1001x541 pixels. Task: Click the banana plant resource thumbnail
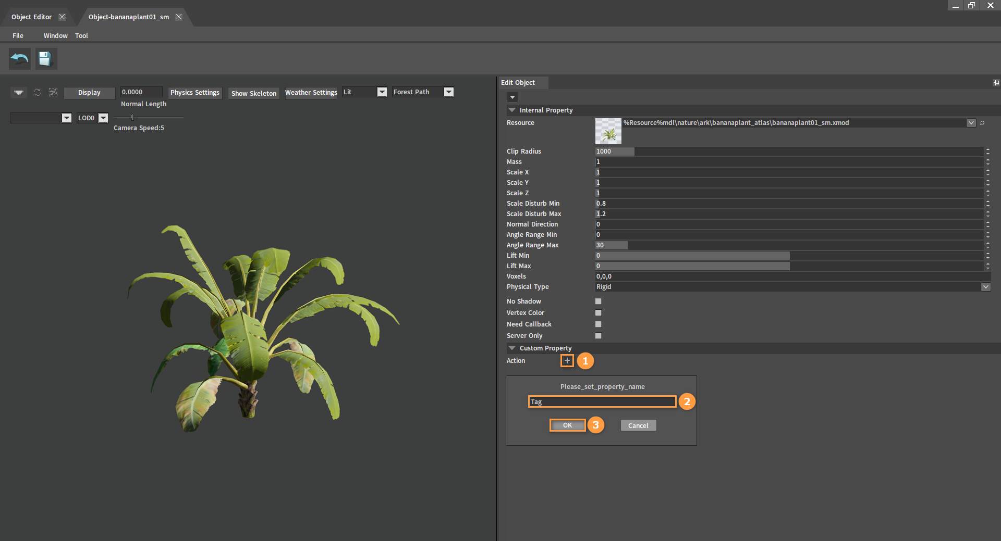(x=608, y=131)
